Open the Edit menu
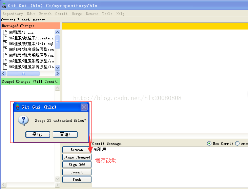Image resolution: width=248 pixels, height=189 pixels. (x=31, y=14)
